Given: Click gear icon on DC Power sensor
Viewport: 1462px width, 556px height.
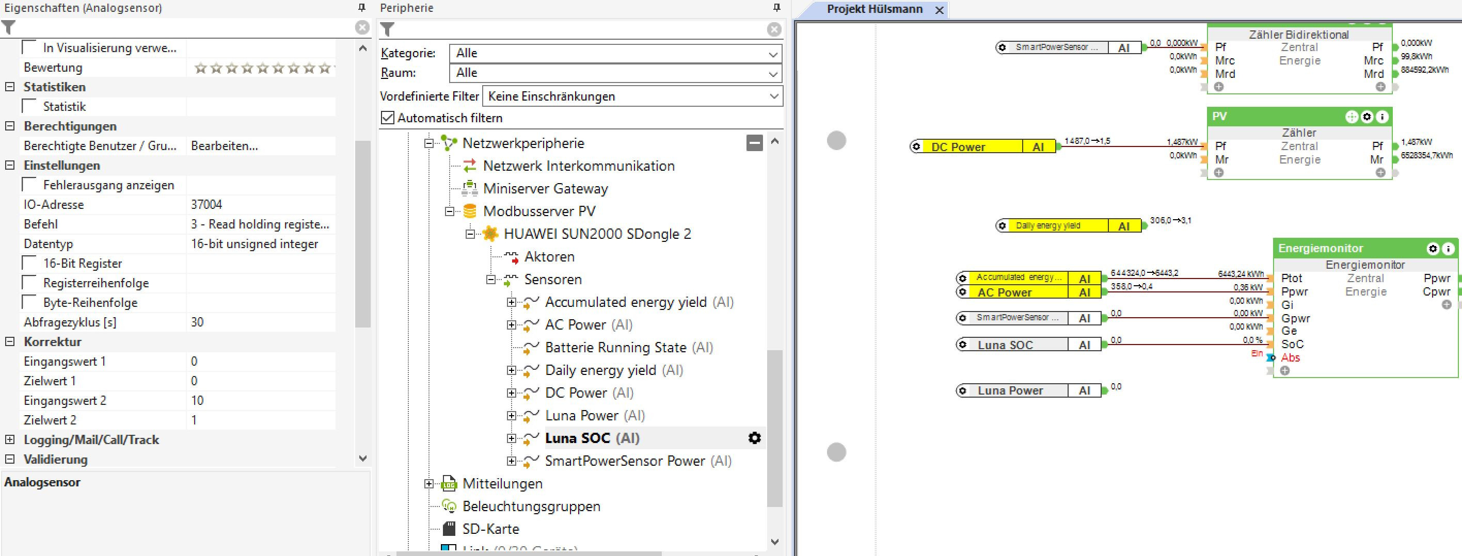Looking at the screenshot, I should 916,147.
